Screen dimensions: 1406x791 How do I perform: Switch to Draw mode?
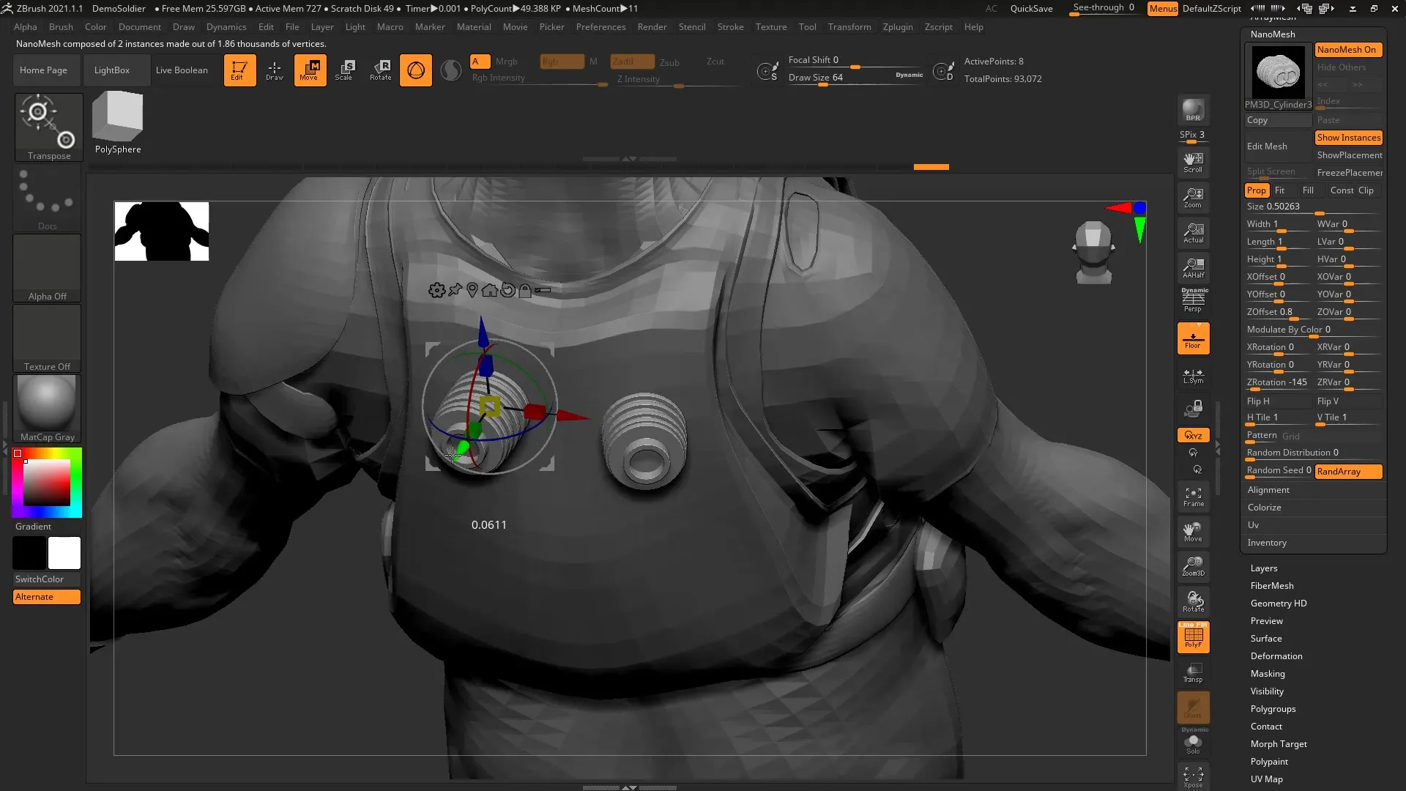pos(275,70)
